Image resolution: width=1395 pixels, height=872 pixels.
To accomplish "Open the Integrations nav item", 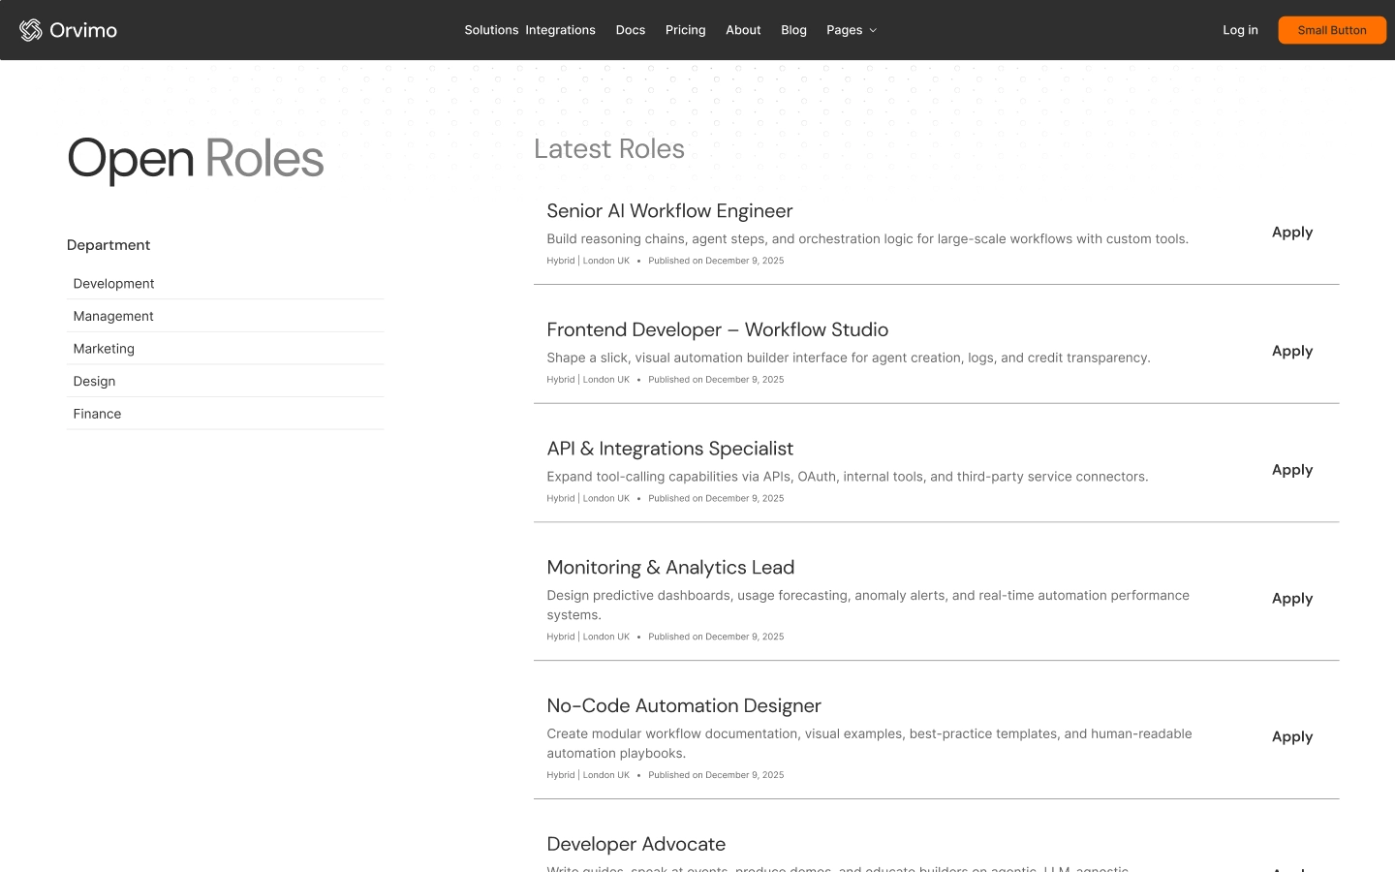I will point(560,30).
